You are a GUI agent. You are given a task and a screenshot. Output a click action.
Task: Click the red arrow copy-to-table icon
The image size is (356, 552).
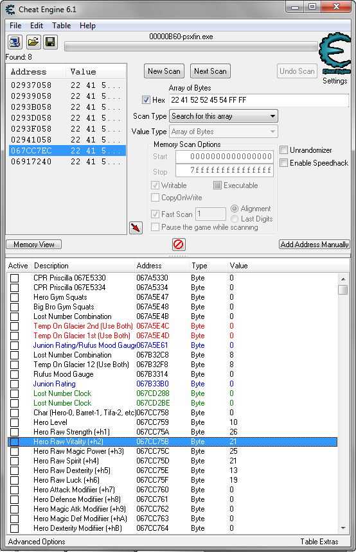[136, 227]
